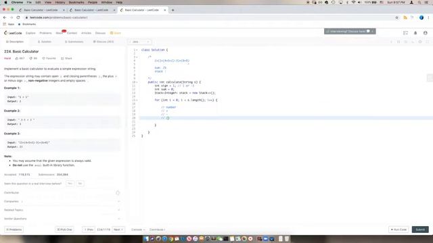433x243 pixels.
Task: Open editor settings gear icon
Action: point(420,42)
